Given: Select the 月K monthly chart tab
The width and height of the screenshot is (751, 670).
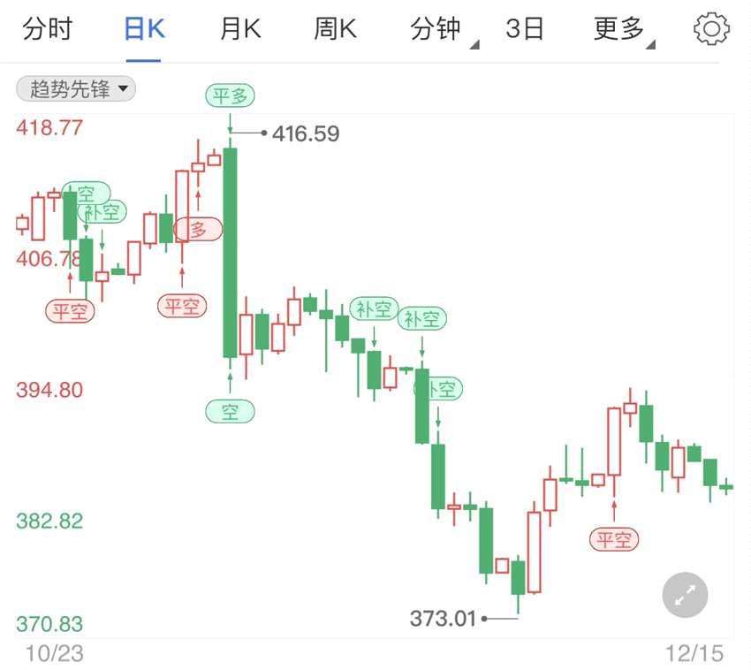Looking at the screenshot, I should coord(239,28).
